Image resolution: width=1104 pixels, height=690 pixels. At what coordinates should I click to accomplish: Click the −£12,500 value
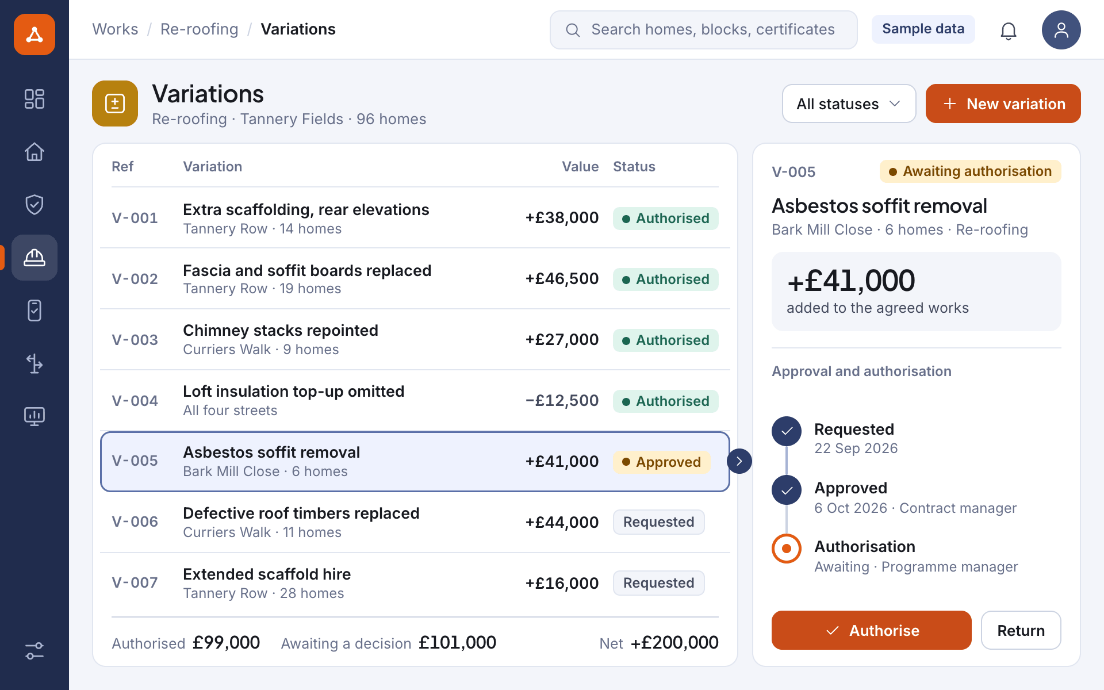tap(562, 401)
